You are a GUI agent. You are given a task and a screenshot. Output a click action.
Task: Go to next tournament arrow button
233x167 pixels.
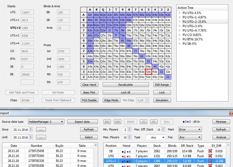[x=117, y=122]
